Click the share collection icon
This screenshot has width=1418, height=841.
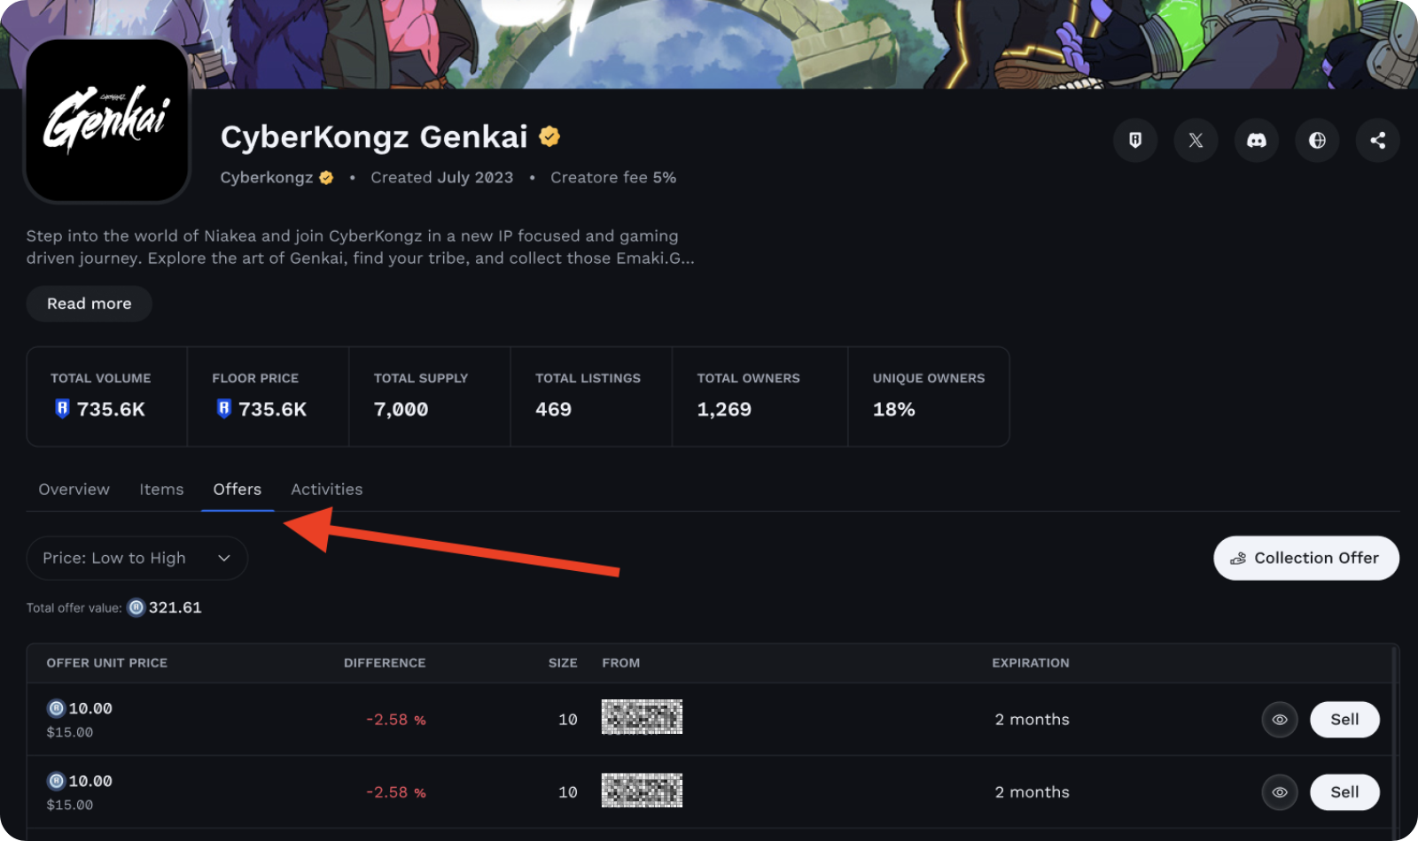click(1377, 140)
